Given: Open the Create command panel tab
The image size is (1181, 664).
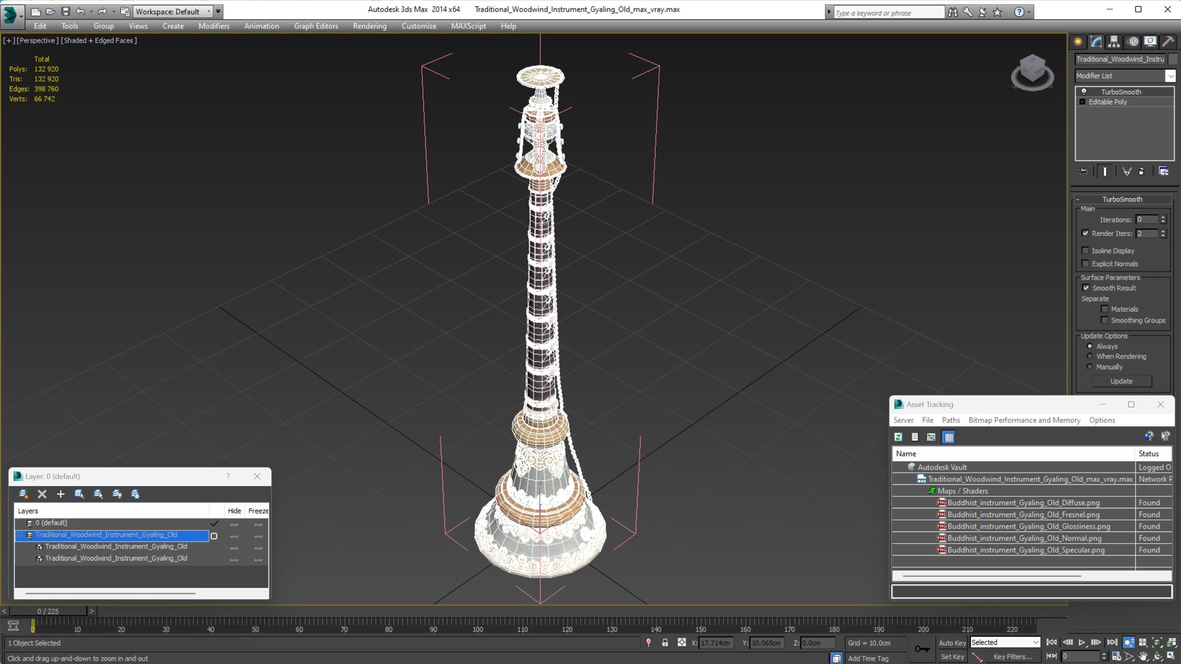Looking at the screenshot, I should (1078, 42).
